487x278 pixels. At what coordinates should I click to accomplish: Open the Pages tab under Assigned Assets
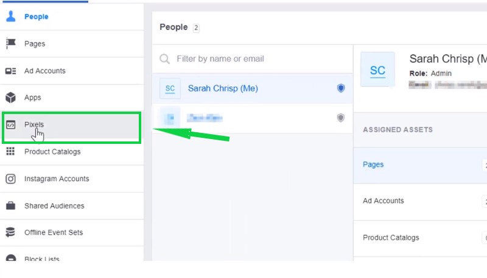(x=420, y=165)
